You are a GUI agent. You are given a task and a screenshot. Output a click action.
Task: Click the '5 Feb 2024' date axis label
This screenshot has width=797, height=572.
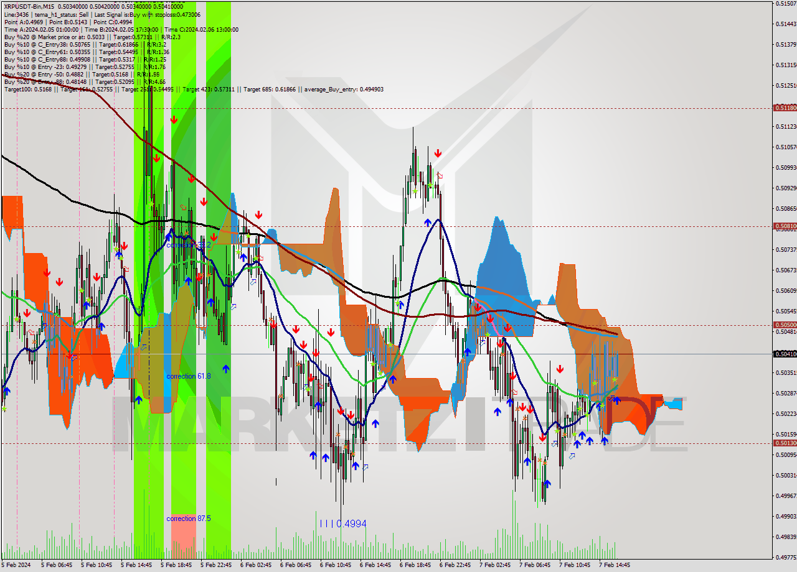pyautogui.click(x=16, y=565)
